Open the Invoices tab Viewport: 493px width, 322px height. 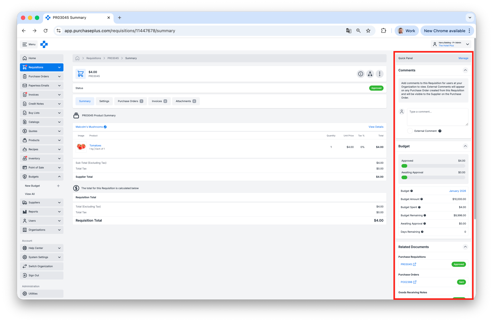tap(159, 101)
